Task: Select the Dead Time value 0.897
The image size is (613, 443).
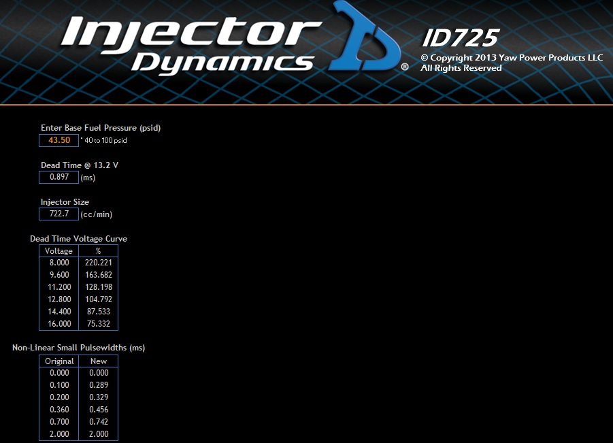Action: click(59, 177)
